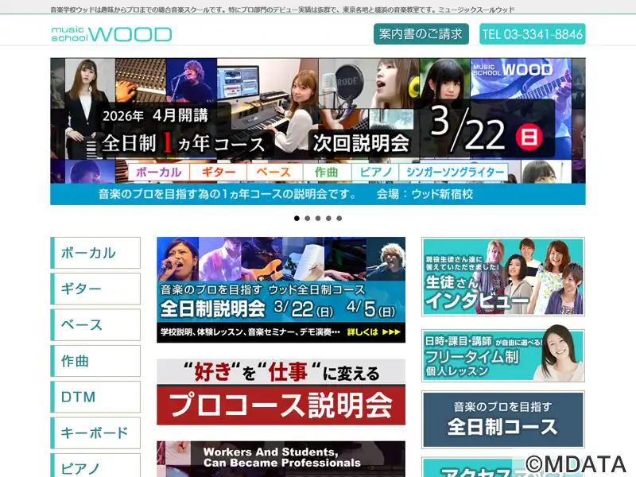Select the first carousel dot
The image size is (636, 477).
click(x=297, y=218)
